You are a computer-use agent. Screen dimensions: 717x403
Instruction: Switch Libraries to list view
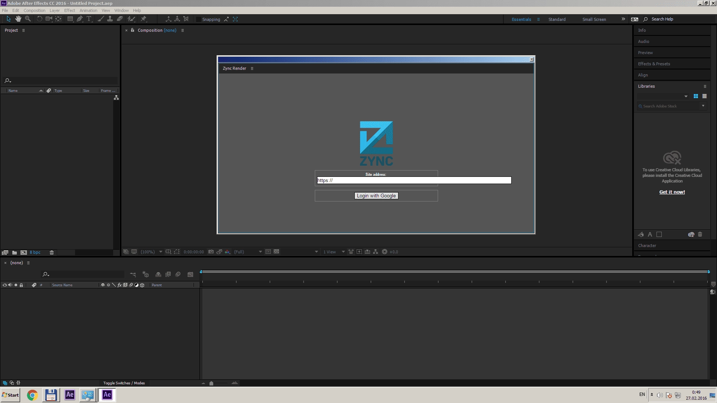704,96
